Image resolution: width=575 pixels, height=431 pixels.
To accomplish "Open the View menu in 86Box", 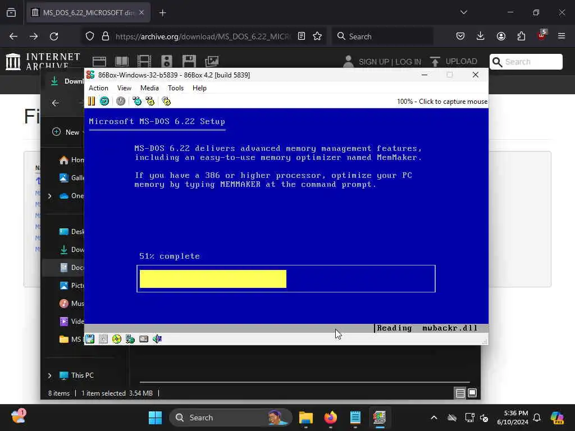I will click(124, 88).
